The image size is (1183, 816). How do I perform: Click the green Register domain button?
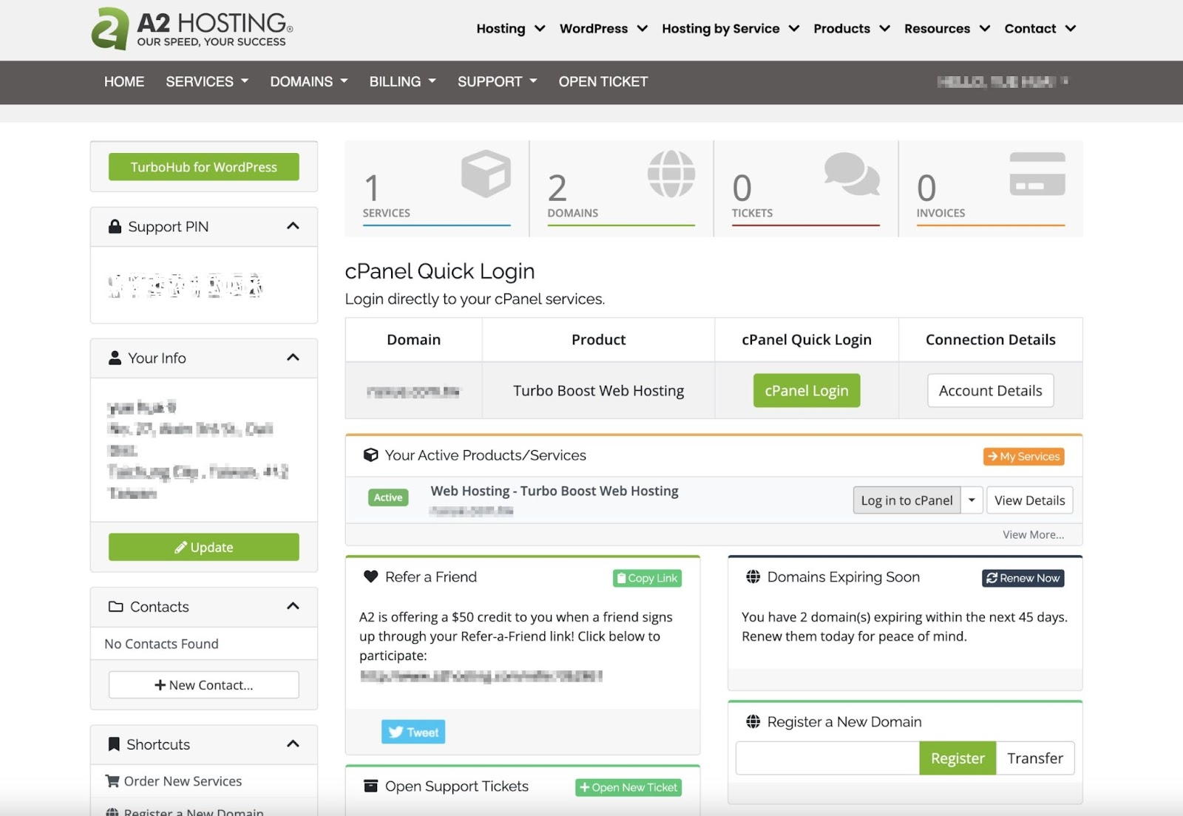click(957, 758)
